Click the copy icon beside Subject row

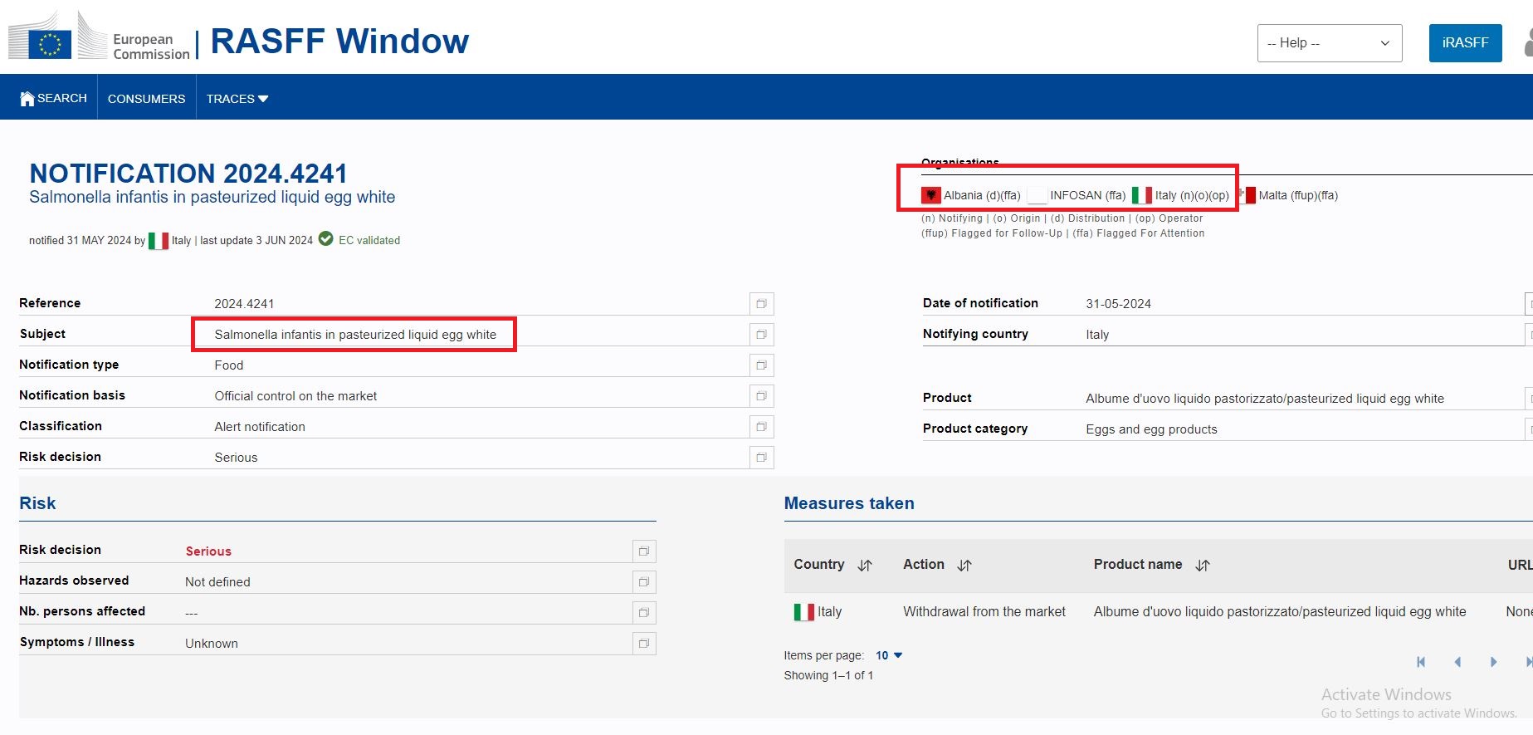[x=761, y=335]
